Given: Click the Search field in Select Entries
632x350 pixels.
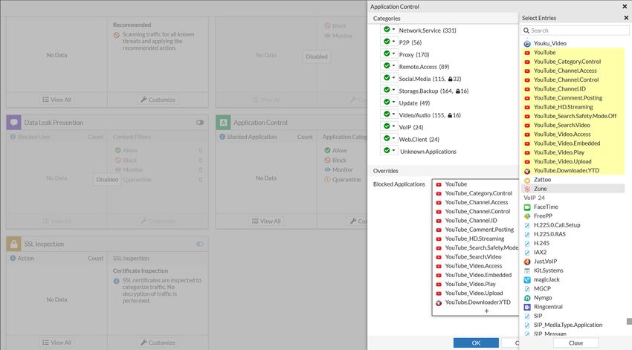Looking at the screenshot, I should coord(575,30).
